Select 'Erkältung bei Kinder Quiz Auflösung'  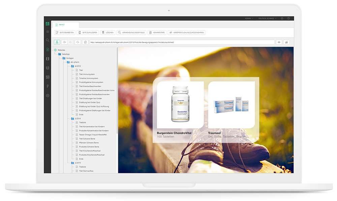[94, 106]
